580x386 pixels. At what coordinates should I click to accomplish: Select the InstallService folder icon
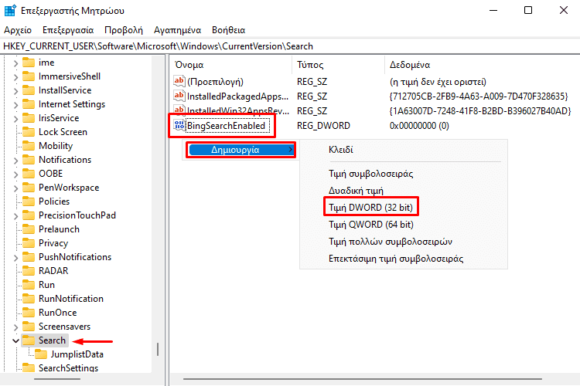[x=29, y=90]
